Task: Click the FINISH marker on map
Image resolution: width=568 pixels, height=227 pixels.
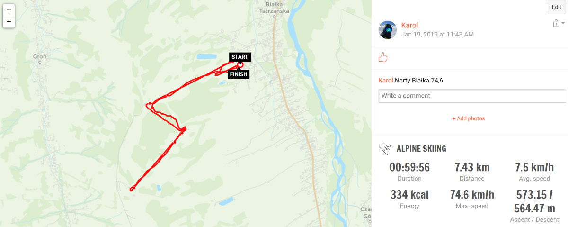Action: click(x=238, y=74)
